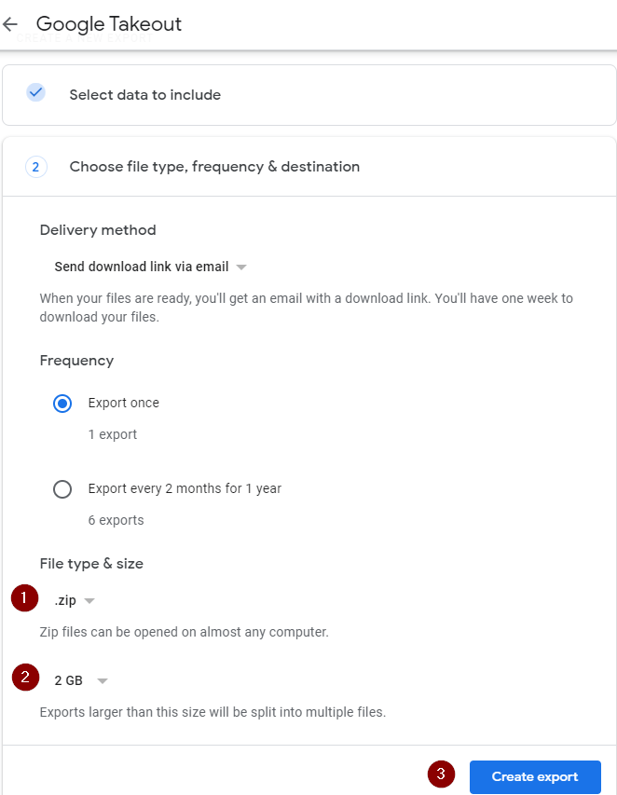Click the step 2 circle icon
617x795 pixels.
click(x=36, y=167)
